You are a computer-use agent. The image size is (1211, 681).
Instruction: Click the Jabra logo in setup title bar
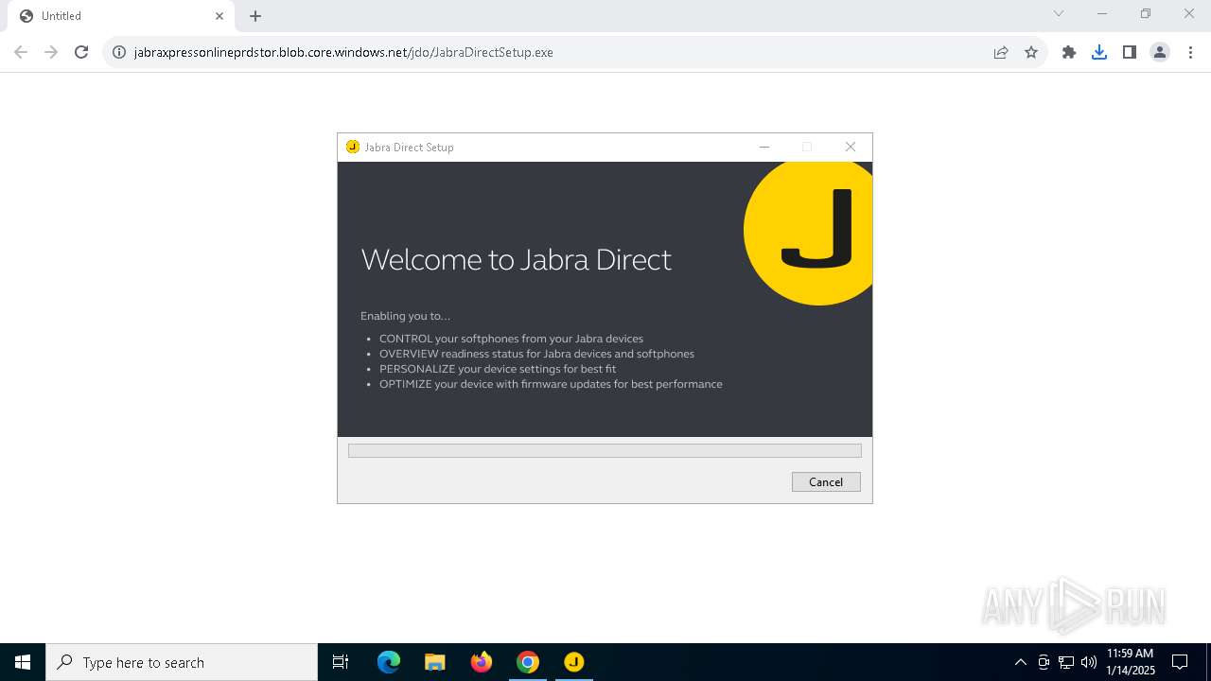click(353, 147)
